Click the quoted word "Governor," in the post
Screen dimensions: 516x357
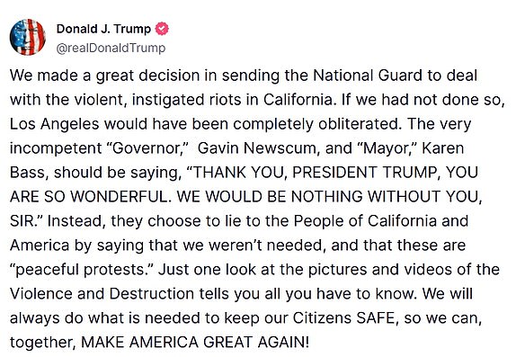[x=147, y=148]
